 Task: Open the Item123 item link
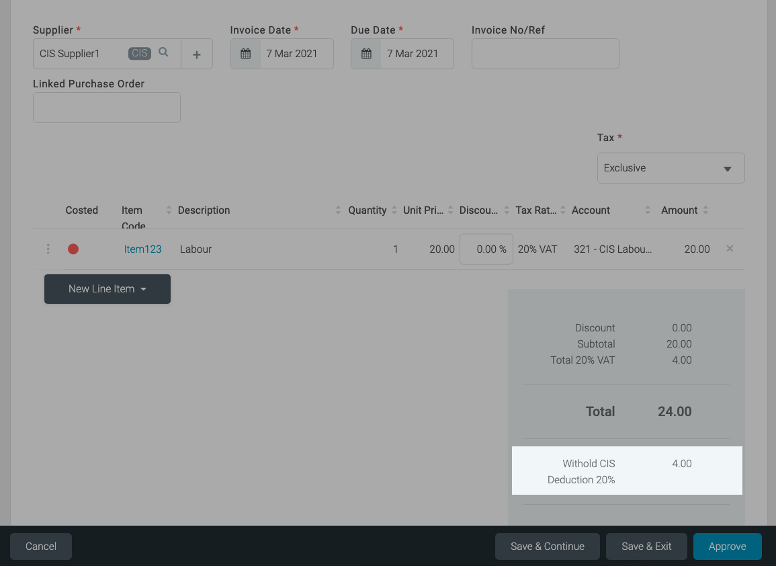pos(142,249)
